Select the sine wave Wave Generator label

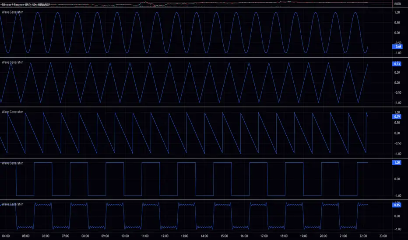12,12
